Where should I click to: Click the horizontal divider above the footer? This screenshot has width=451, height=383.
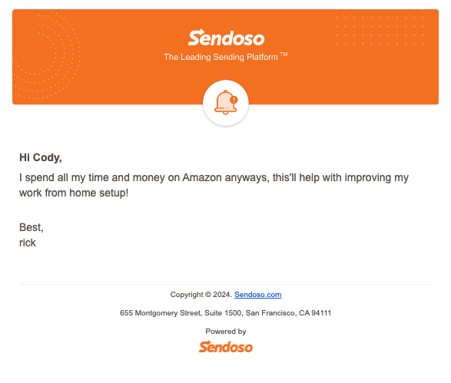226,285
